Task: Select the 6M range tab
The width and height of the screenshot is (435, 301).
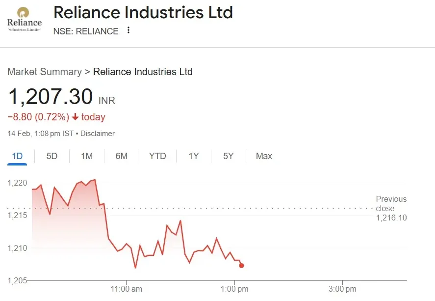Action: (x=122, y=156)
